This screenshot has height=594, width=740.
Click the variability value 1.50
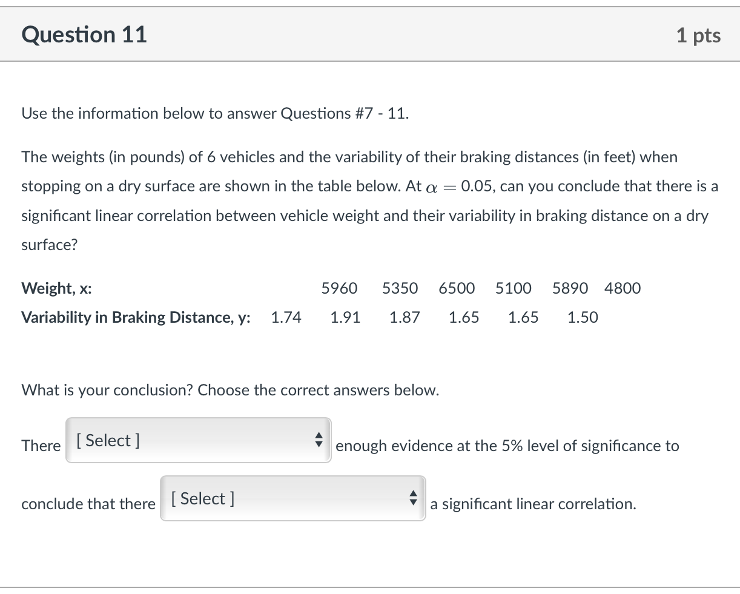583,317
